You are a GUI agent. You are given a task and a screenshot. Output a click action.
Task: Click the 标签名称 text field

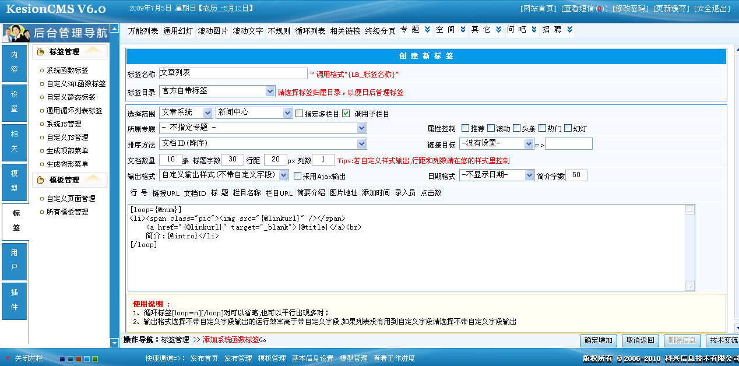click(233, 73)
